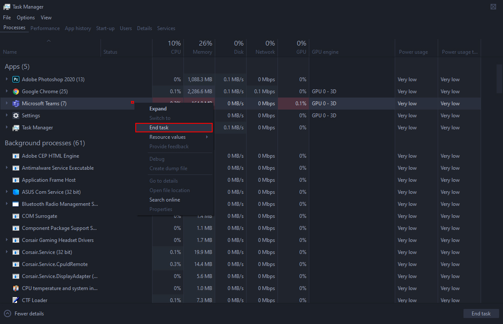Click the Fewer details arrow icon
503x324 pixels.
click(x=7, y=314)
